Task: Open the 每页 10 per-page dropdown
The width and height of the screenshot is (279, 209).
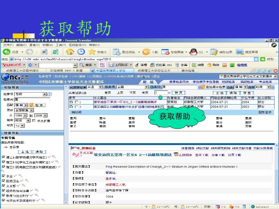Action: click(x=22, y=126)
